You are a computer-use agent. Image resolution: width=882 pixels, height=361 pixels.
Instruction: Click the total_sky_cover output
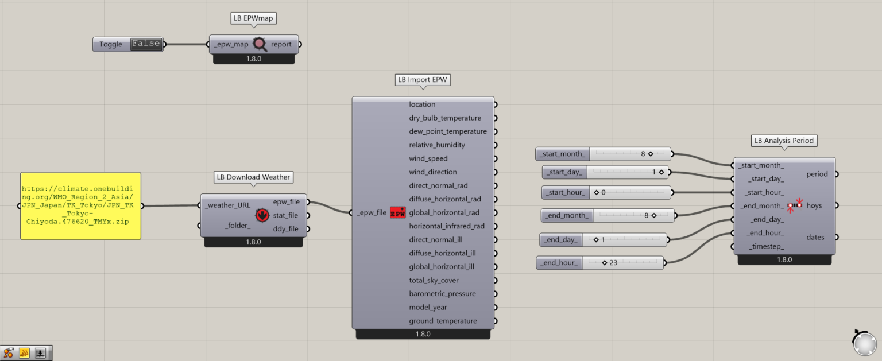434,280
